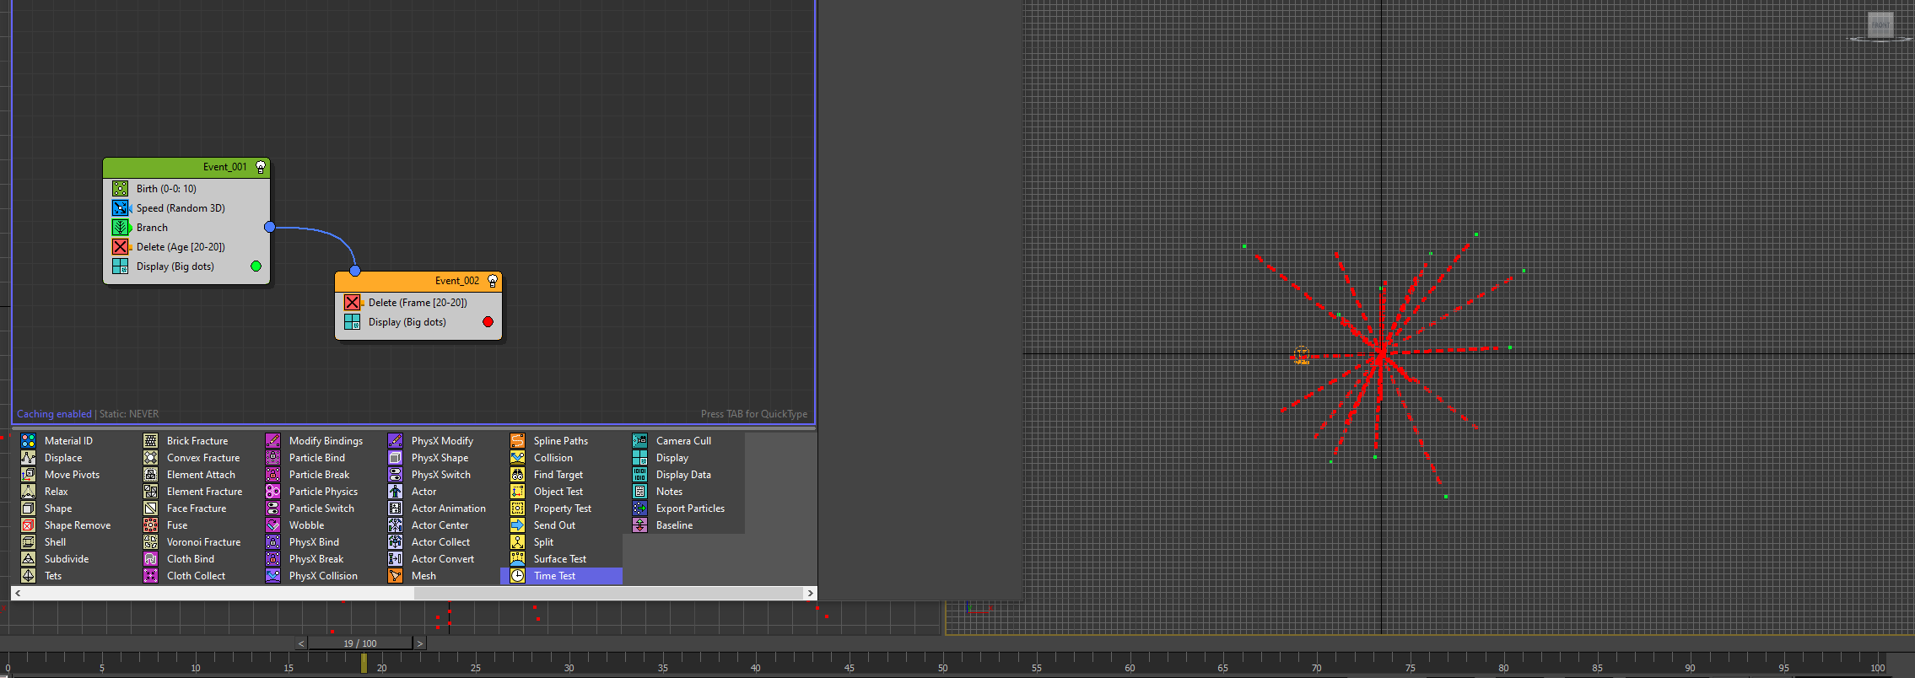Image resolution: width=1915 pixels, height=678 pixels.
Task: Select the Camera Cull operator icon
Action: (639, 441)
